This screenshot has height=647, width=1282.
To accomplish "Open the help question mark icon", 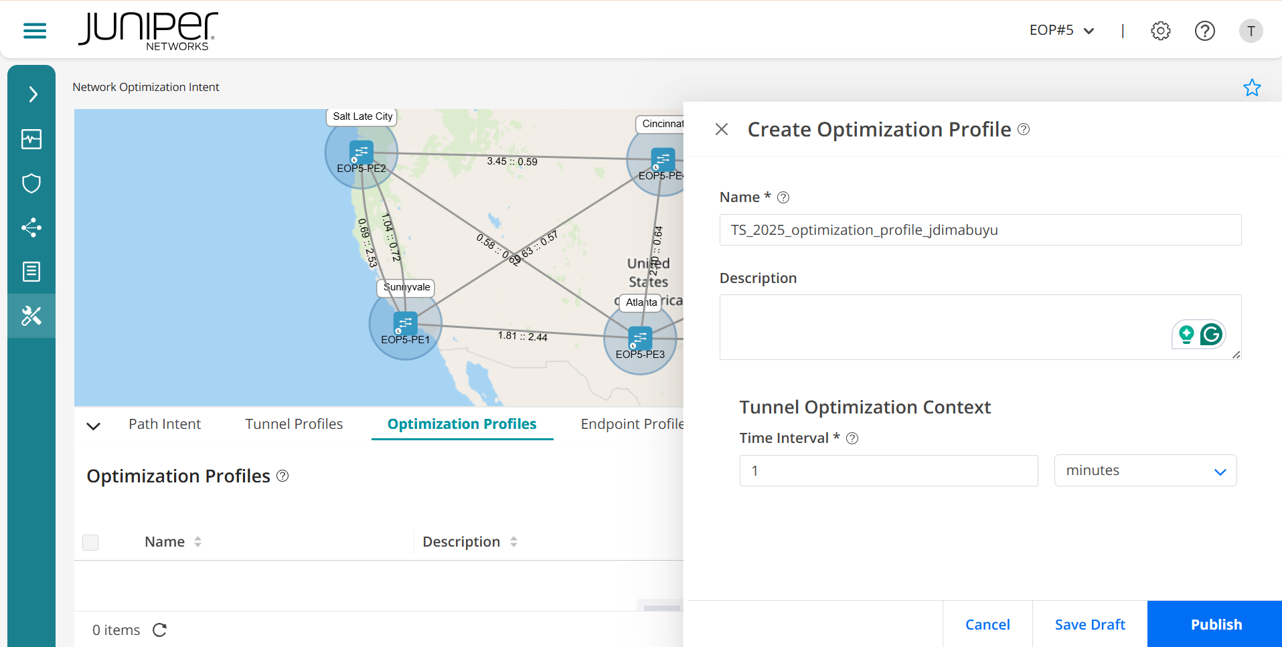I will pos(1204,30).
